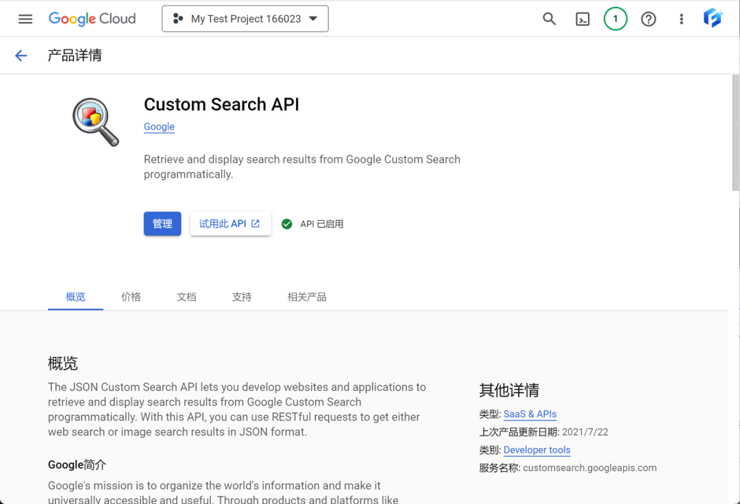Switch to the 相关产品 tab

pos(307,297)
